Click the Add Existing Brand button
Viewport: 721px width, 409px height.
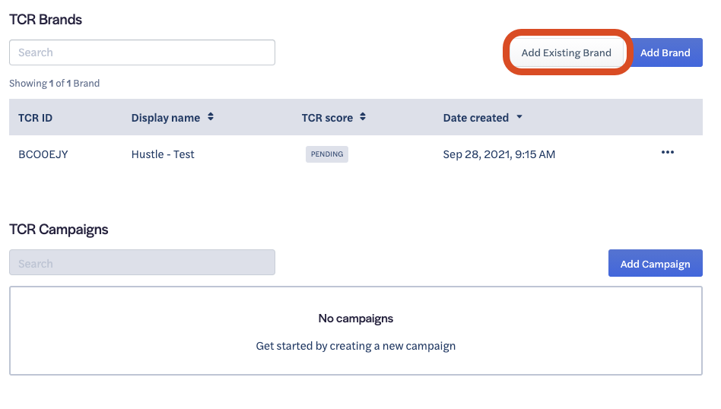tap(566, 52)
